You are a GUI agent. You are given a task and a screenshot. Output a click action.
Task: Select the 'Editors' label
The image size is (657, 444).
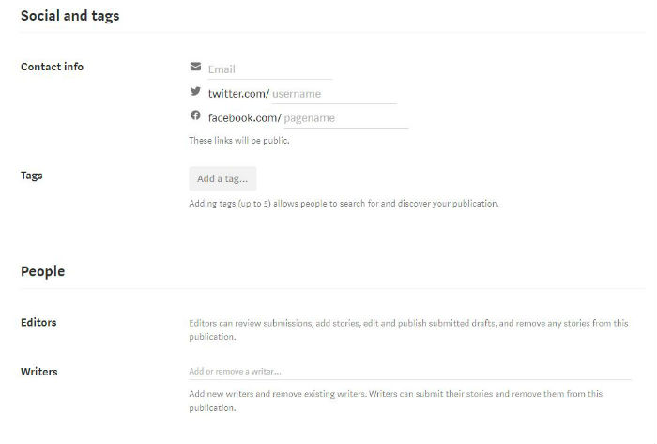(38, 322)
